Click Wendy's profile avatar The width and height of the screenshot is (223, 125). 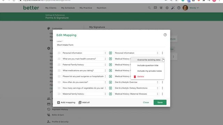click(x=185, y=8)
